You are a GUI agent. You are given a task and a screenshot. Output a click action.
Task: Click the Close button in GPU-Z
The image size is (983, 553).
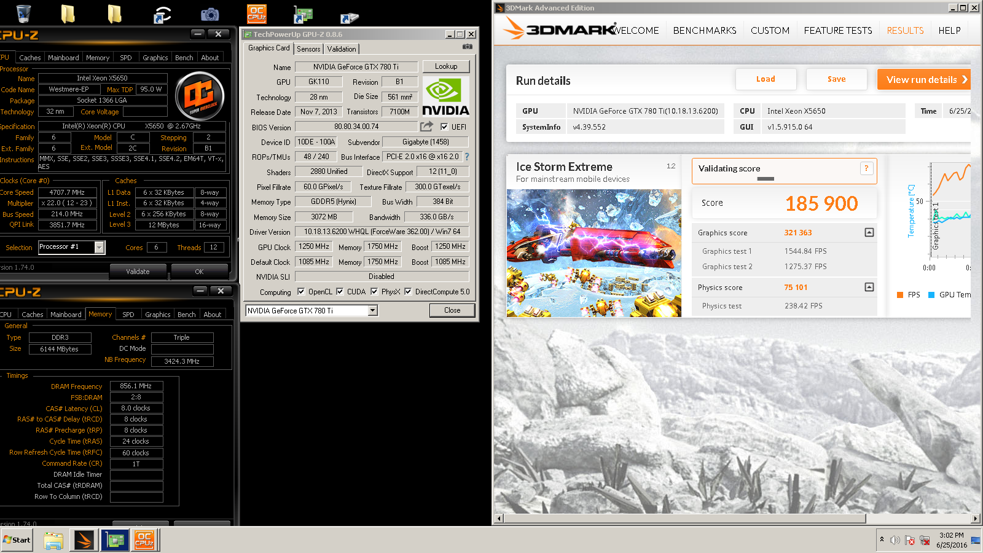pos(452,310)
